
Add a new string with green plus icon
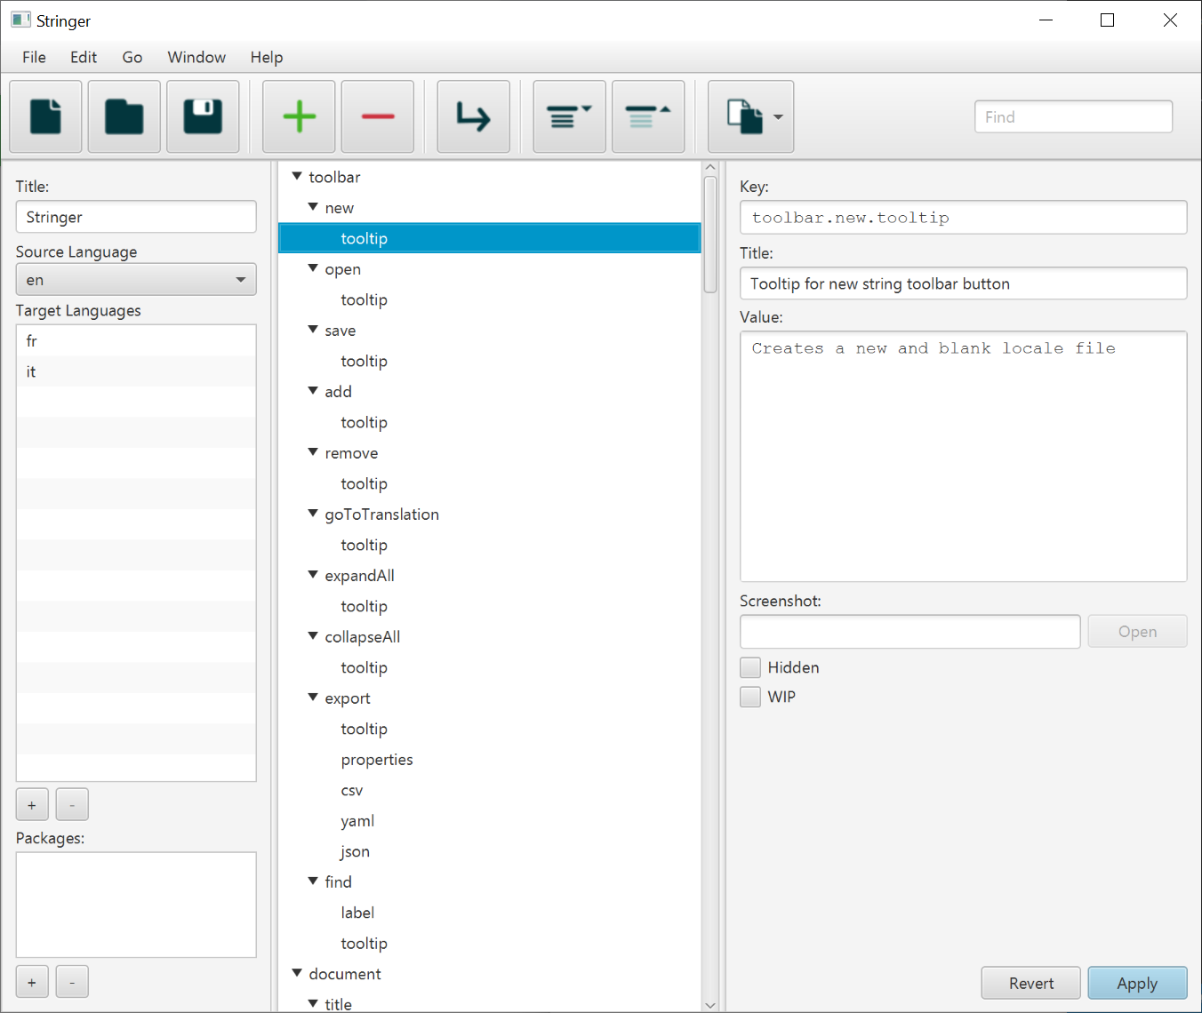click(x=299, y=116)
